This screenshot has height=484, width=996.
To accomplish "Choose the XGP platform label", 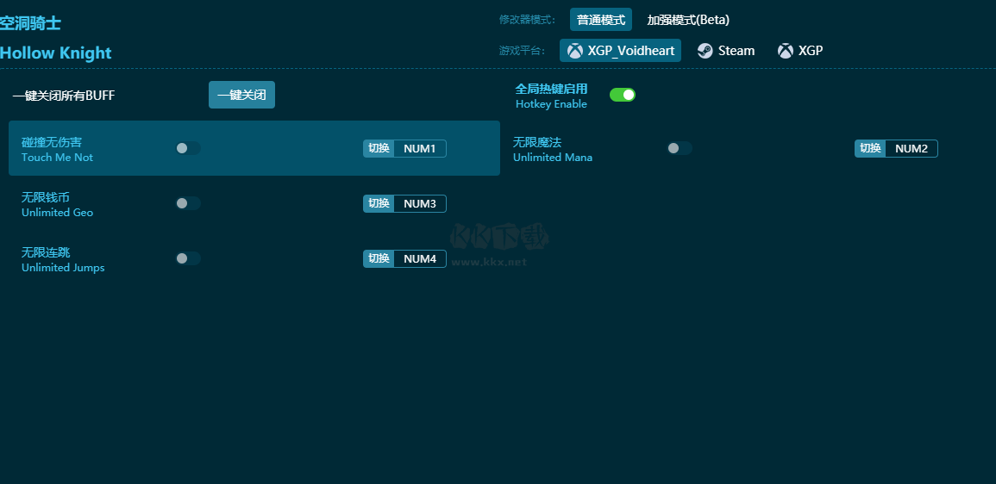I will point(811,51).
